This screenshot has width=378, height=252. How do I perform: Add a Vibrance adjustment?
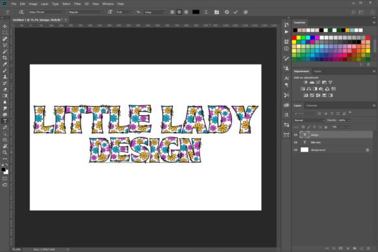pos(330,83)
